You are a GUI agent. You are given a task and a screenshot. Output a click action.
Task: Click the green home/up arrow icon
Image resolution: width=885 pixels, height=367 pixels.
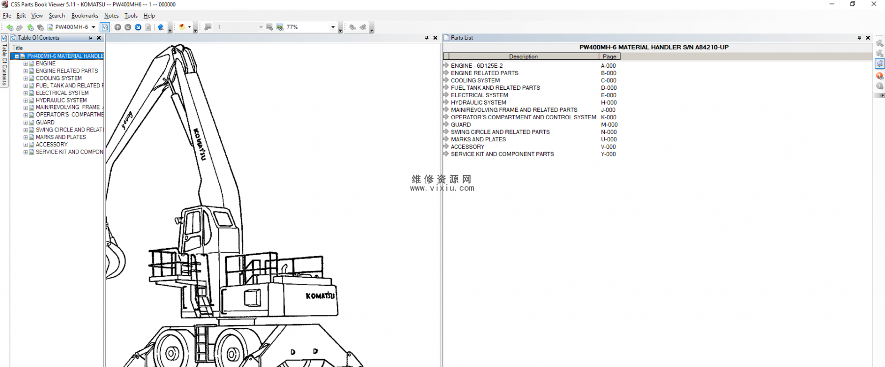pos(30,27)
